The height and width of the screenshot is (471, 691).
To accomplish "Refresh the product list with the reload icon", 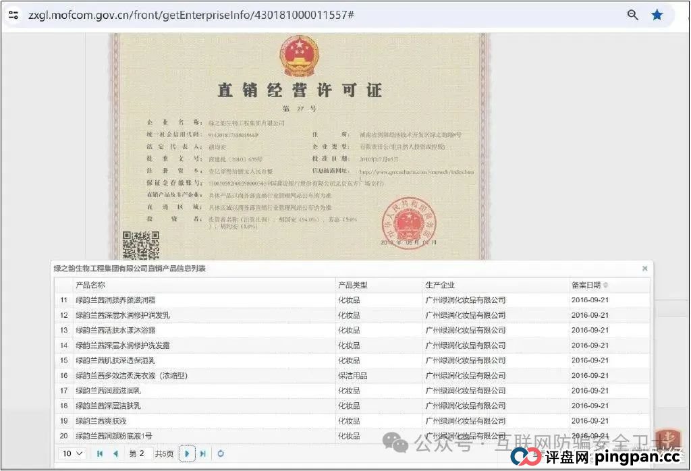I will coord(221,453).
